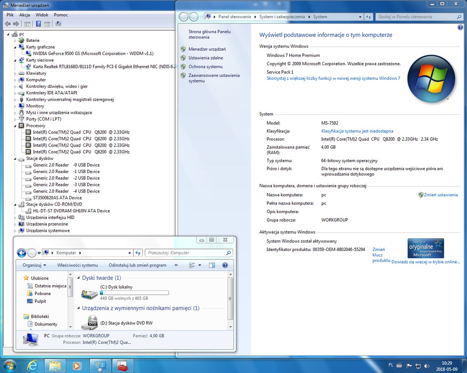This screenshot has height=373, width=467.
Task: Open Widok menu in Device Manager
Action: coord(42,15)
